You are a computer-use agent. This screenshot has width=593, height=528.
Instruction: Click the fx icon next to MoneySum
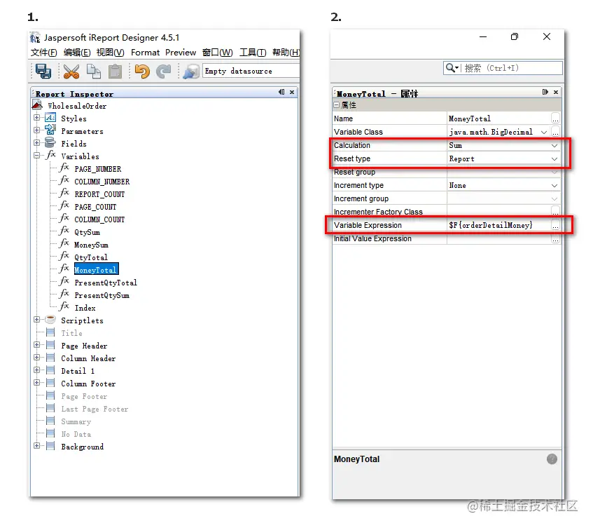point(64,243)
